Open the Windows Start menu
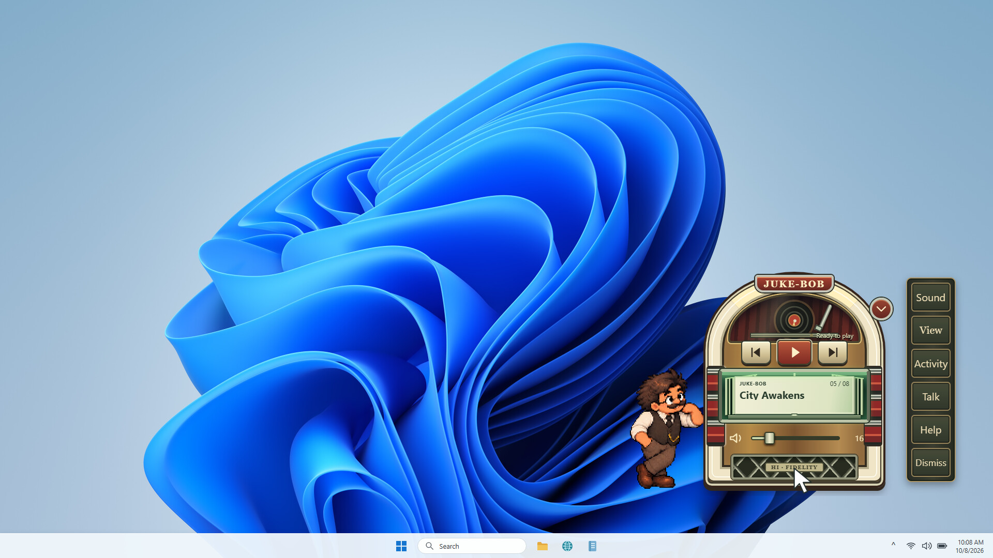Viewport: 993px width, 558px height. click(x=401, y=546)
